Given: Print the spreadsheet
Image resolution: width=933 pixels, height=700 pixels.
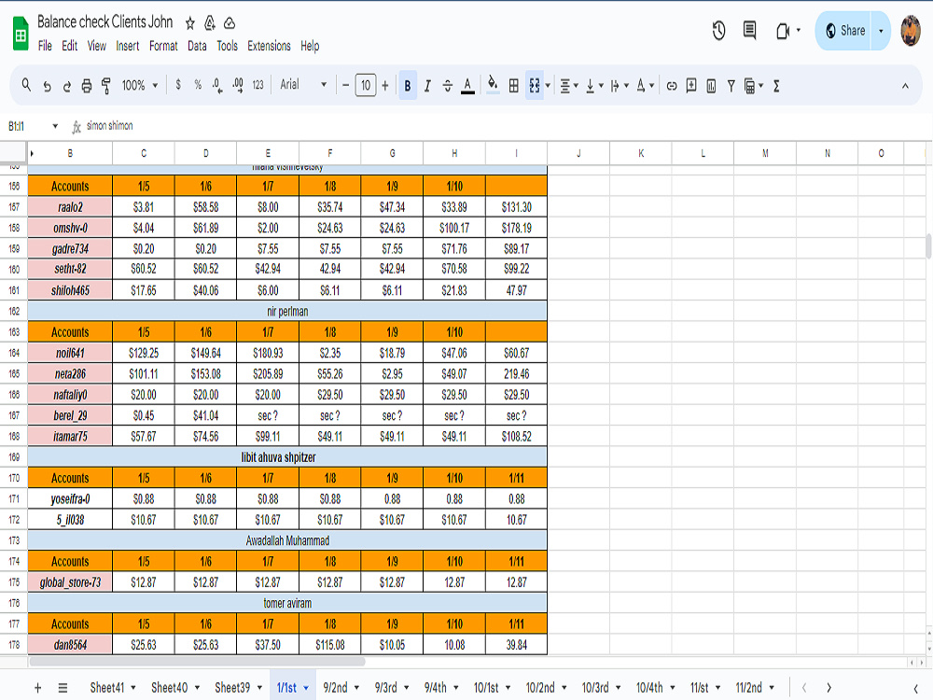Looking at the screenshot, I should (86, 86).
